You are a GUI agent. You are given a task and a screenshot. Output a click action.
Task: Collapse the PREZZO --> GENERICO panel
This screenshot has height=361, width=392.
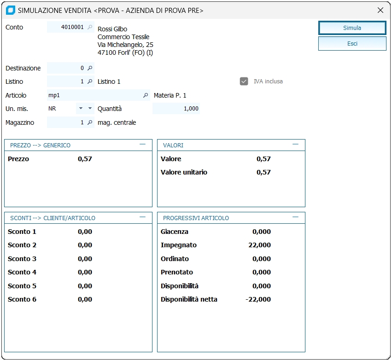[x=142, y=145]
